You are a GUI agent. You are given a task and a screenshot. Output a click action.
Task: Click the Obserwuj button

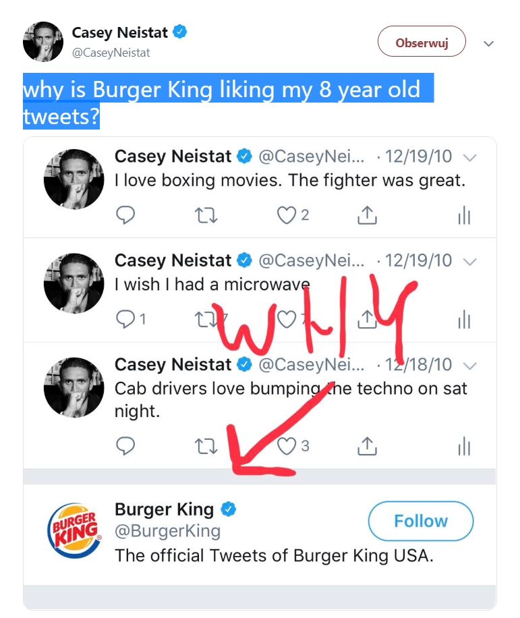[422, 43]
